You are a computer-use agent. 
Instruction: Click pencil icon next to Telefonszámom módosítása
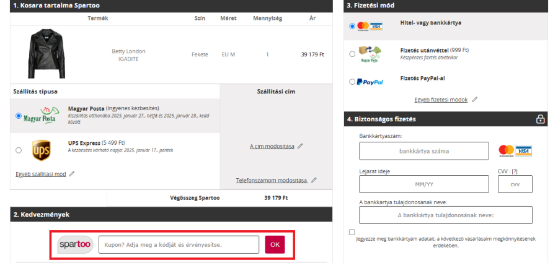tap(314, 180)
